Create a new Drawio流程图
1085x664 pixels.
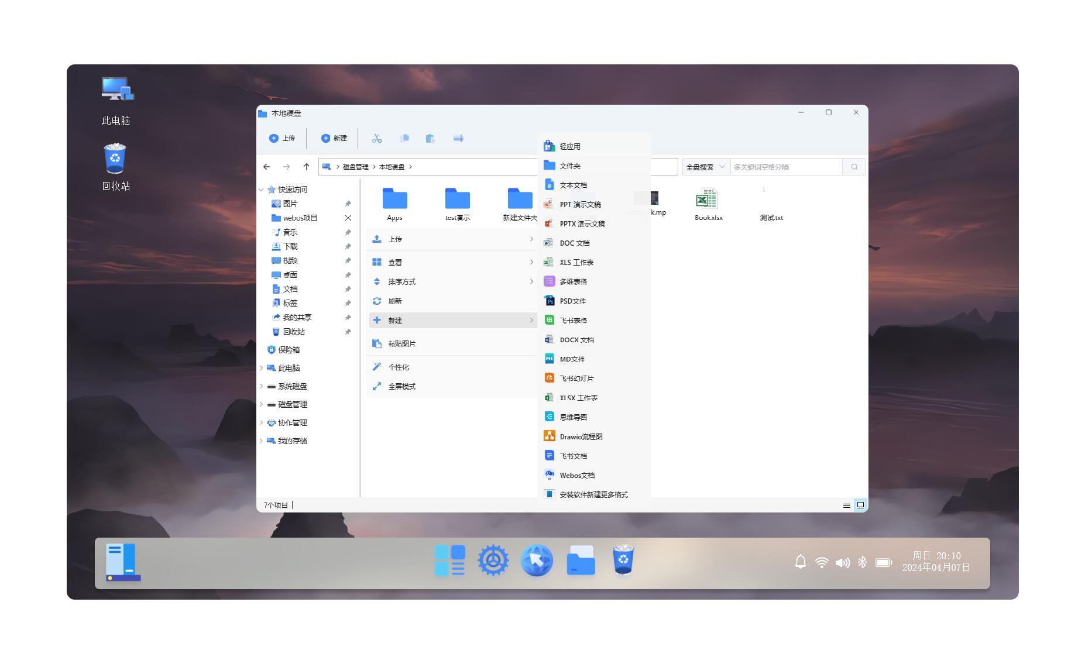click(593, 436)
